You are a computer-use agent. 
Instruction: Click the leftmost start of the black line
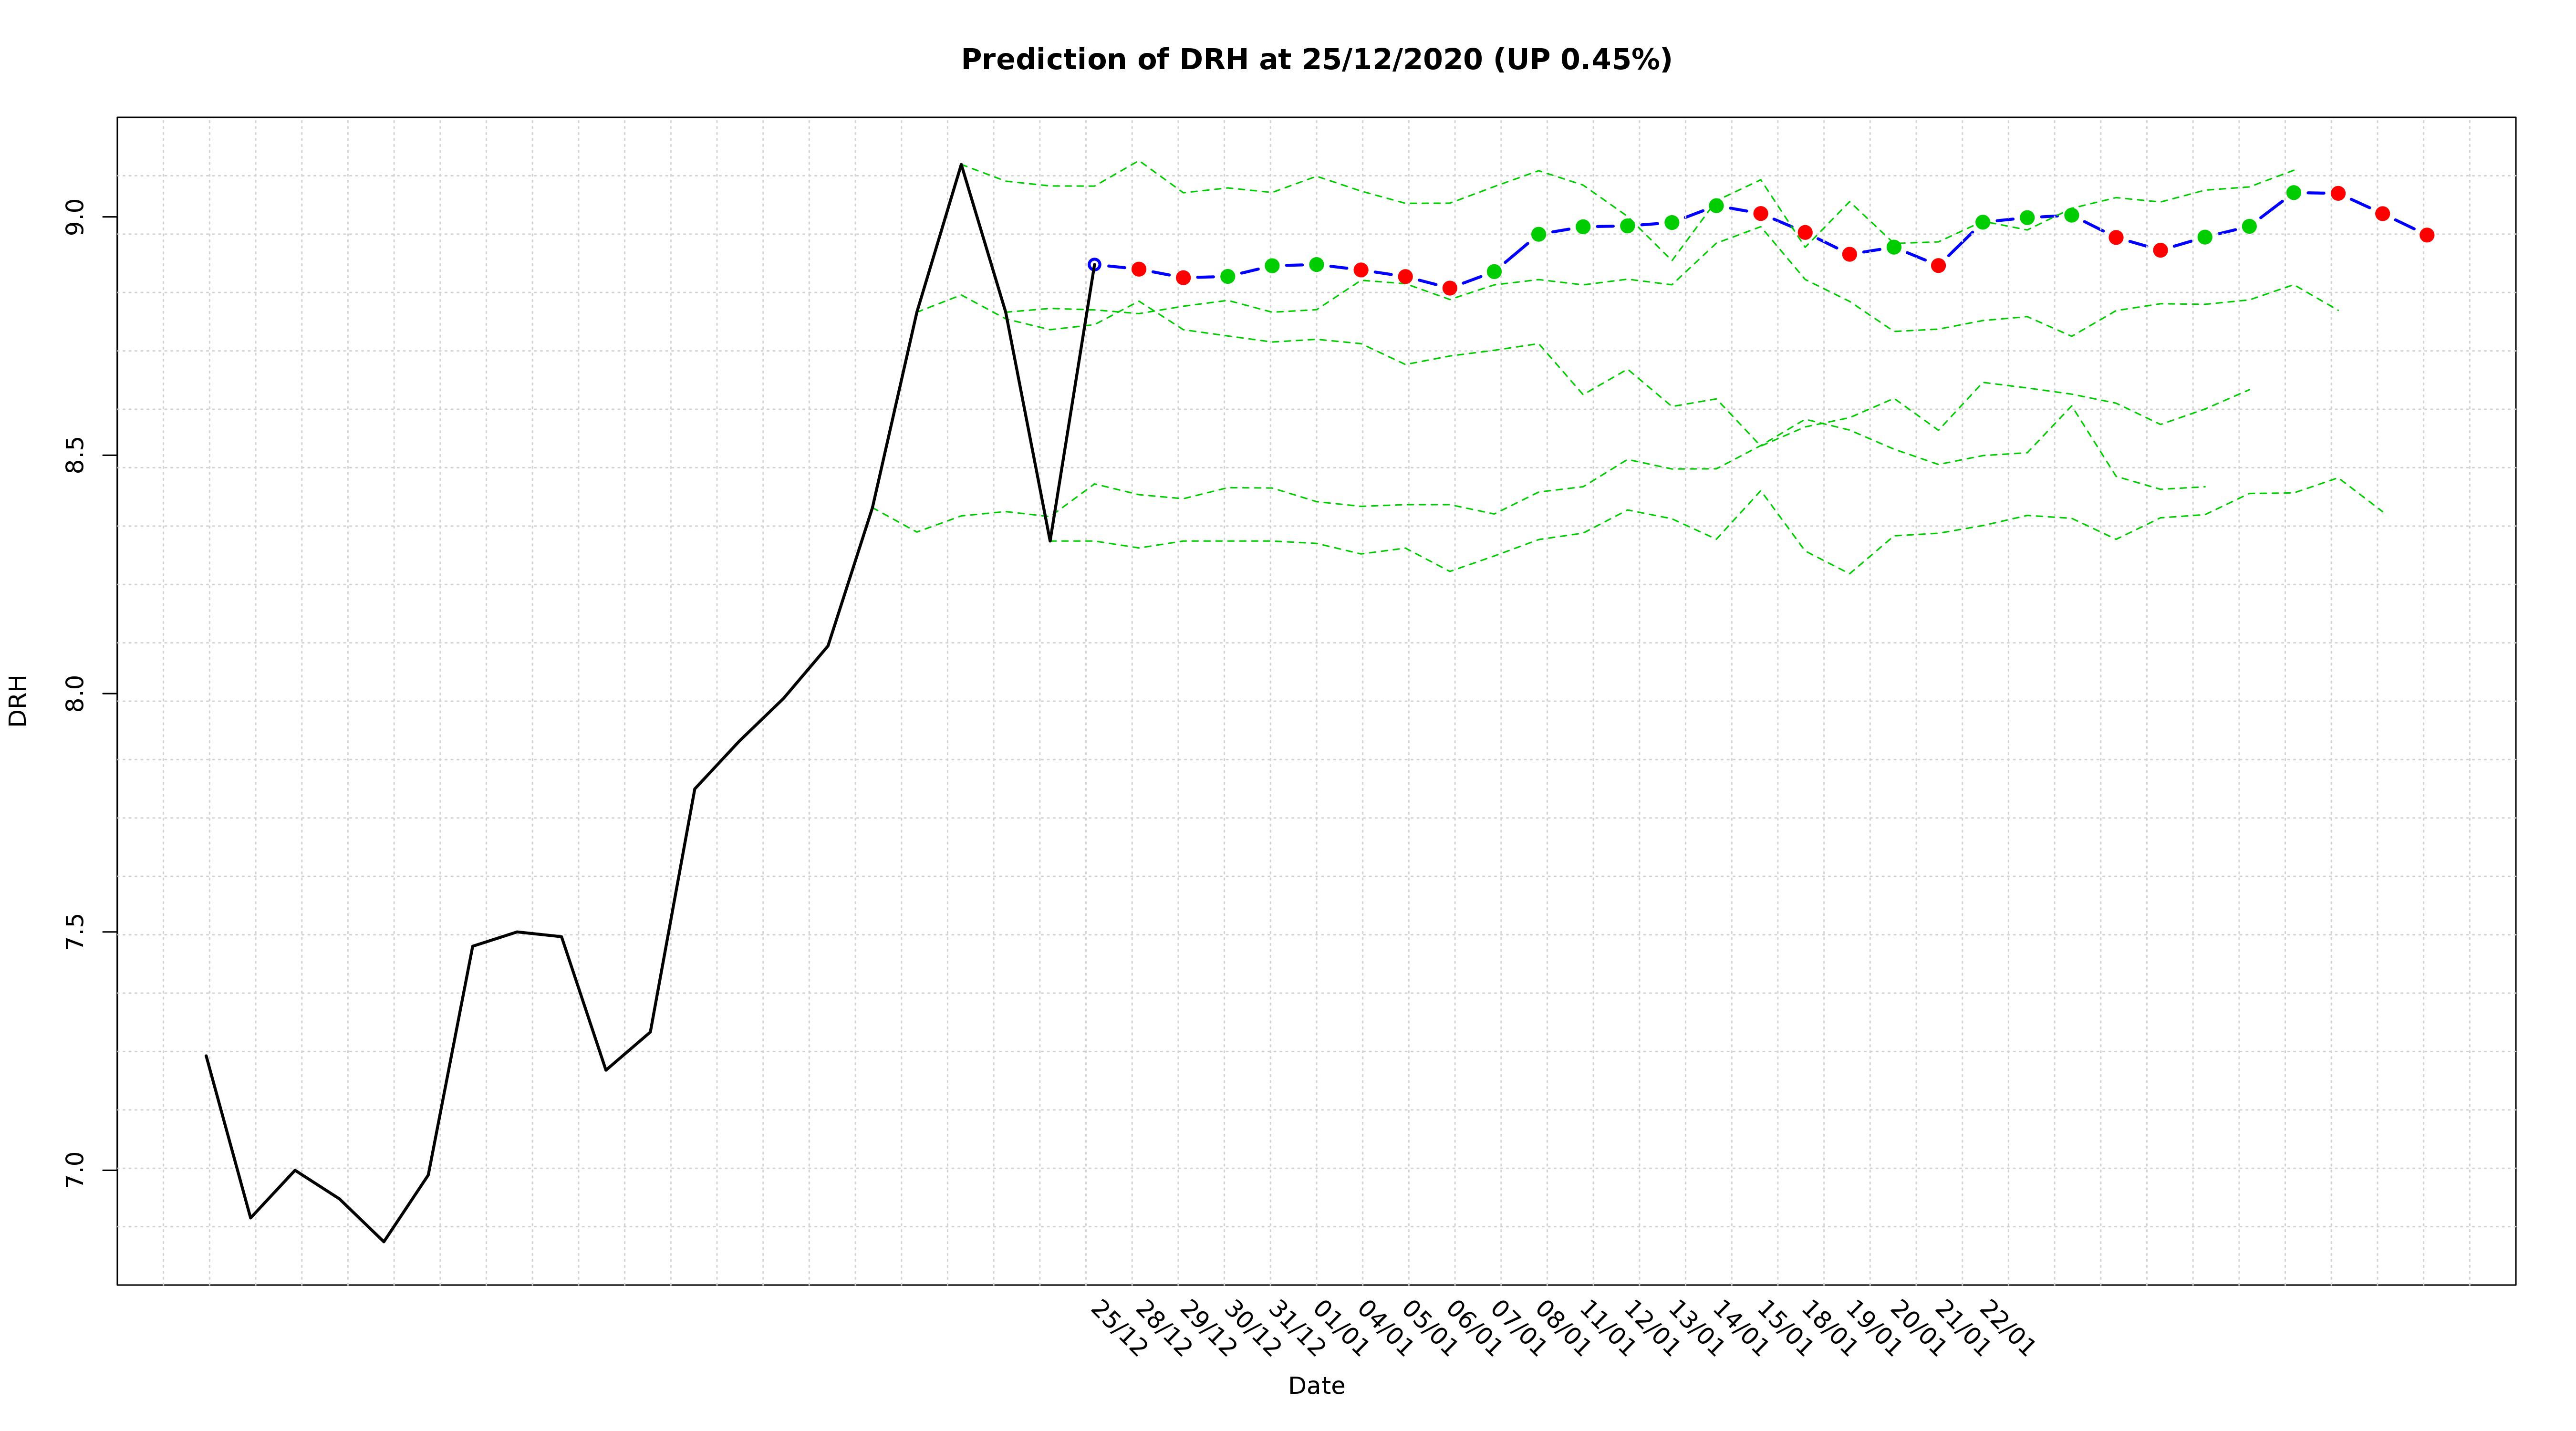pos(206,1055)
